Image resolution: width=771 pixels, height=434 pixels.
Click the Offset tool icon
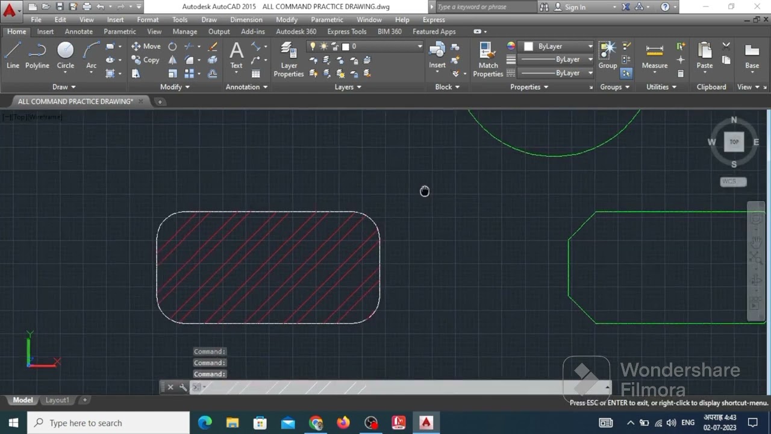213,74
